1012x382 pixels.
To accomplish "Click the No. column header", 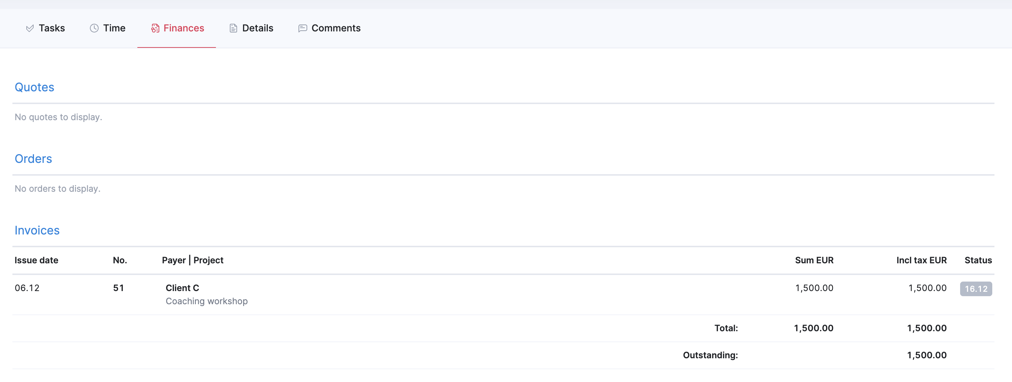I will point(120,260).
